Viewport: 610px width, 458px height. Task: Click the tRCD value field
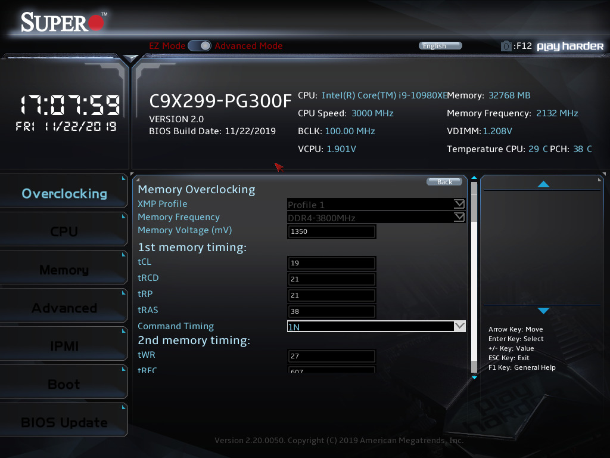[331, 279]
